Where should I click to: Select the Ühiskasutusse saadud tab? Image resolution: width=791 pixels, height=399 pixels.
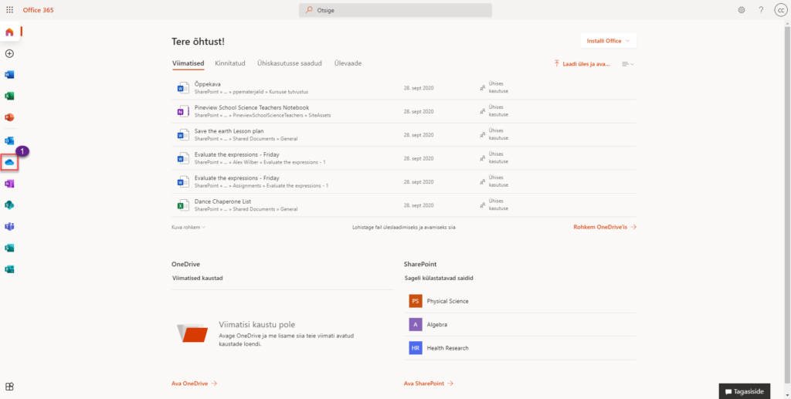290,63
